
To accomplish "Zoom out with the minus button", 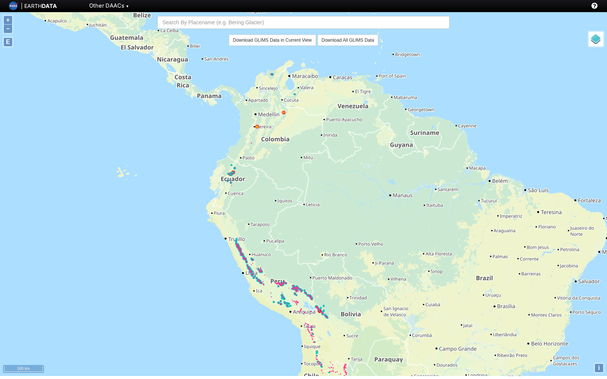I will coord(8,29).
